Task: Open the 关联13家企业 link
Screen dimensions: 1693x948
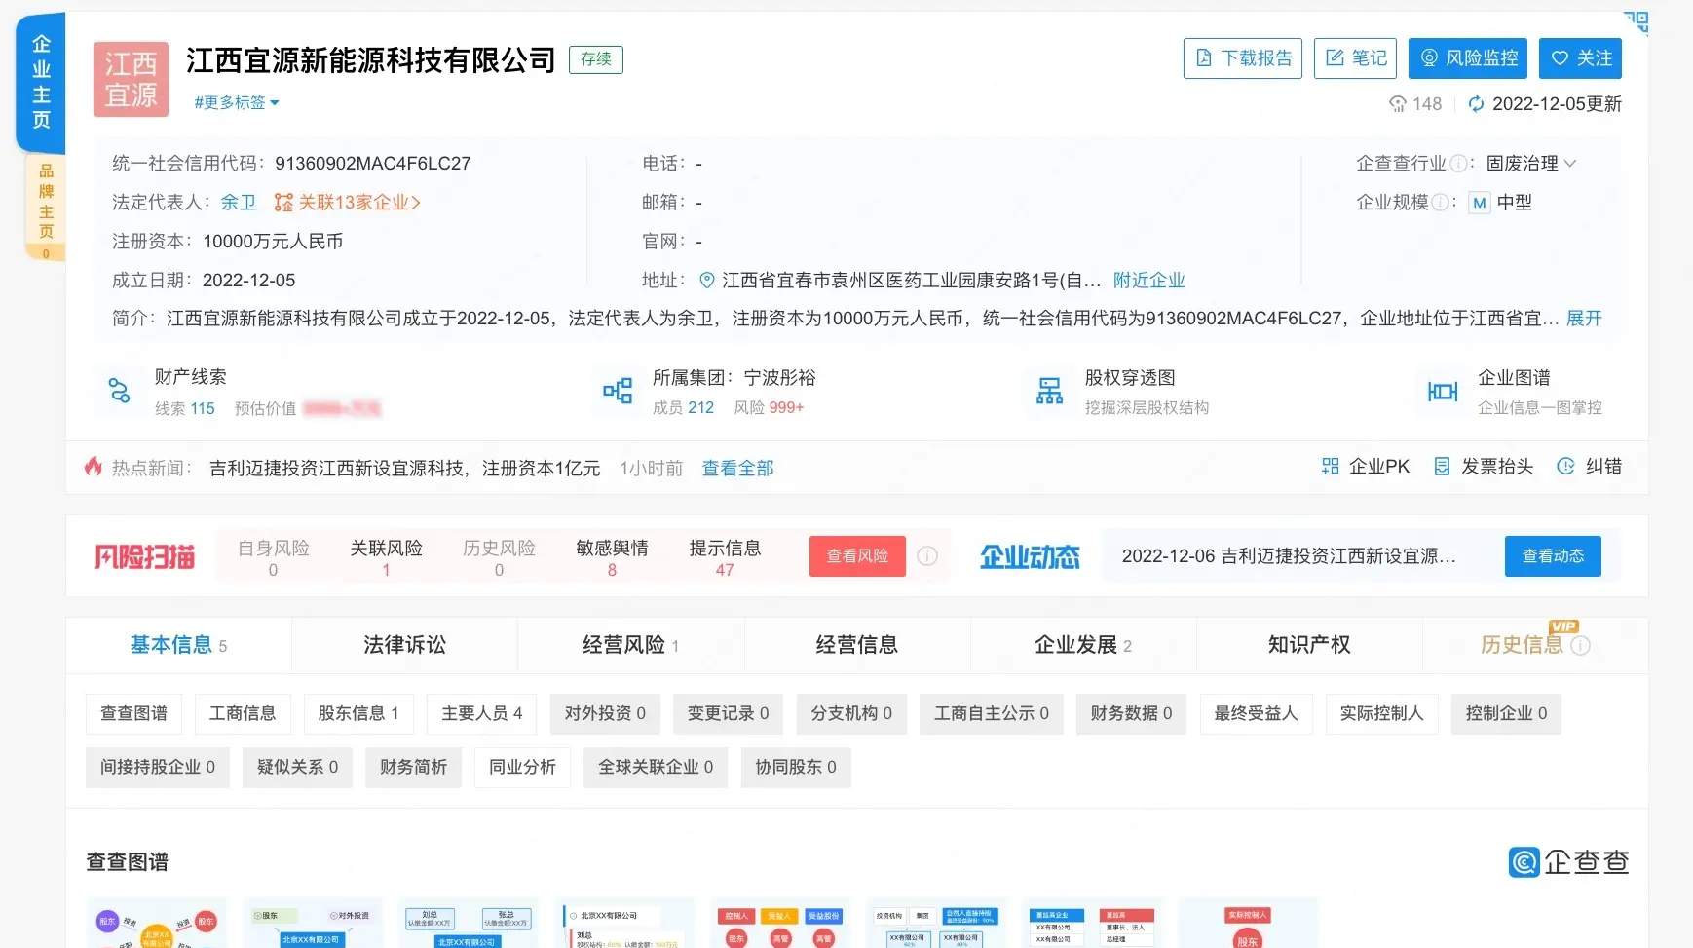Action: pos(347,203)
